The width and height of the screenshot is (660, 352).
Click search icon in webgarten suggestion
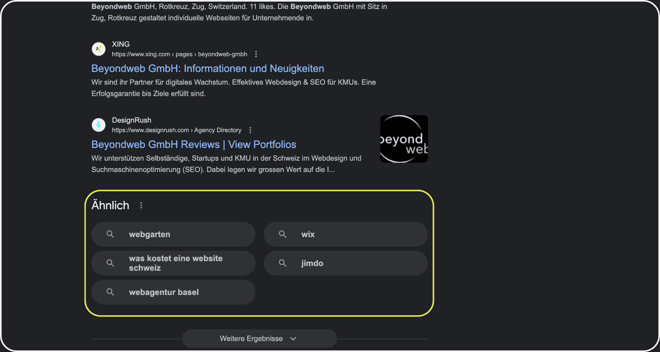(110, 234)
